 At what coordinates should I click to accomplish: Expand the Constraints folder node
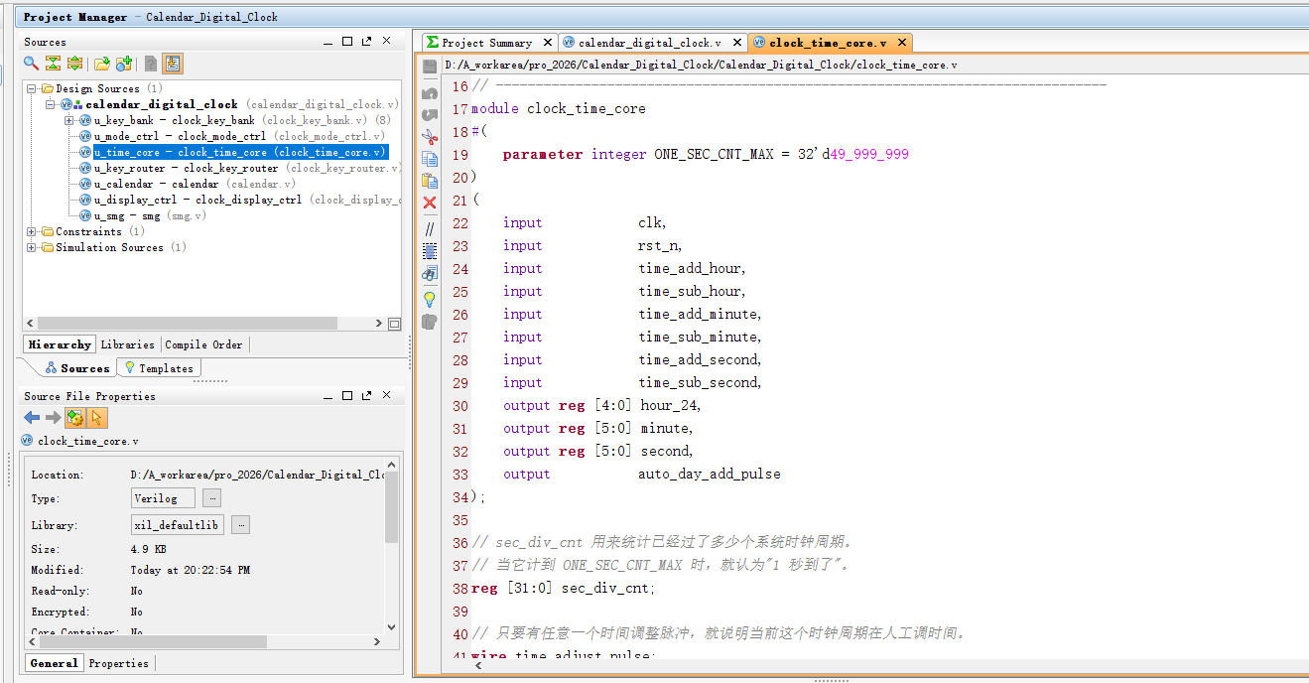pos(32,231)
